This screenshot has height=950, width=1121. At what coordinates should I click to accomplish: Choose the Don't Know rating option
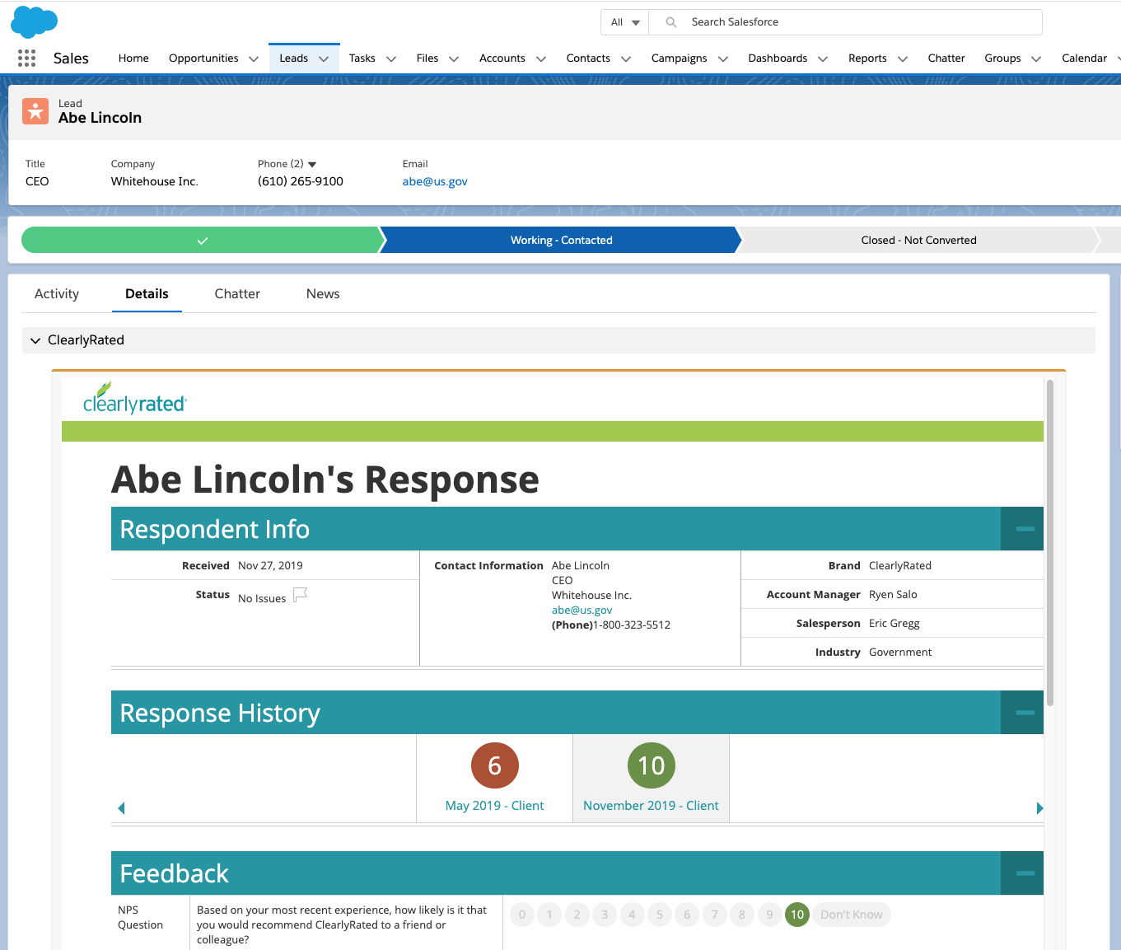(x=852, y=915)
